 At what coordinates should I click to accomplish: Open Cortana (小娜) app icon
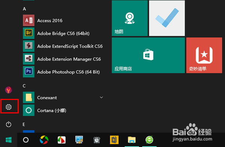pos(29,110)
